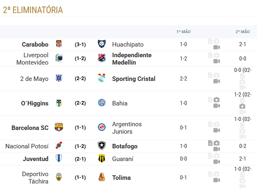The image size is (257, 188).
Task: Click the 2ª Eliminatória section heading
Action: coord(33,10)
